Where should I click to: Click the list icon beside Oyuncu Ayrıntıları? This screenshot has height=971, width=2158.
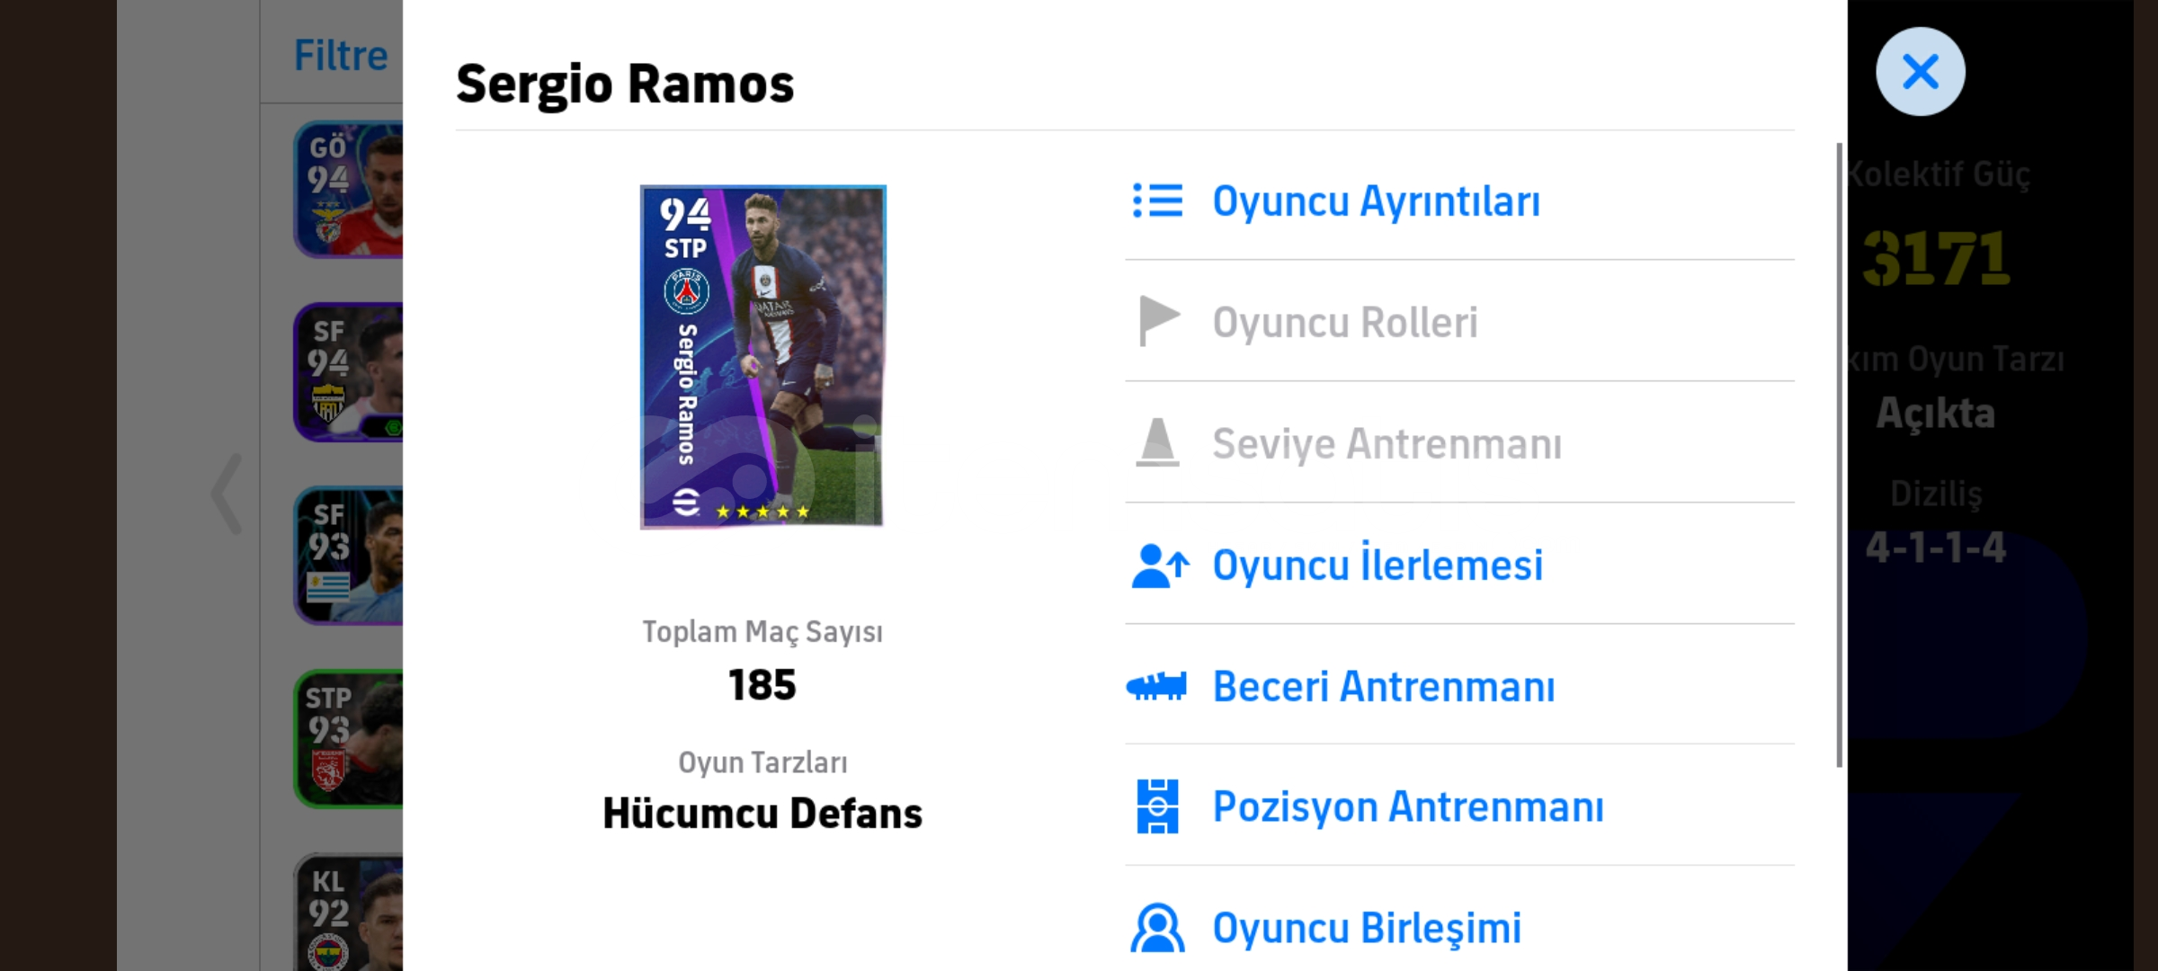[1157, 201]
